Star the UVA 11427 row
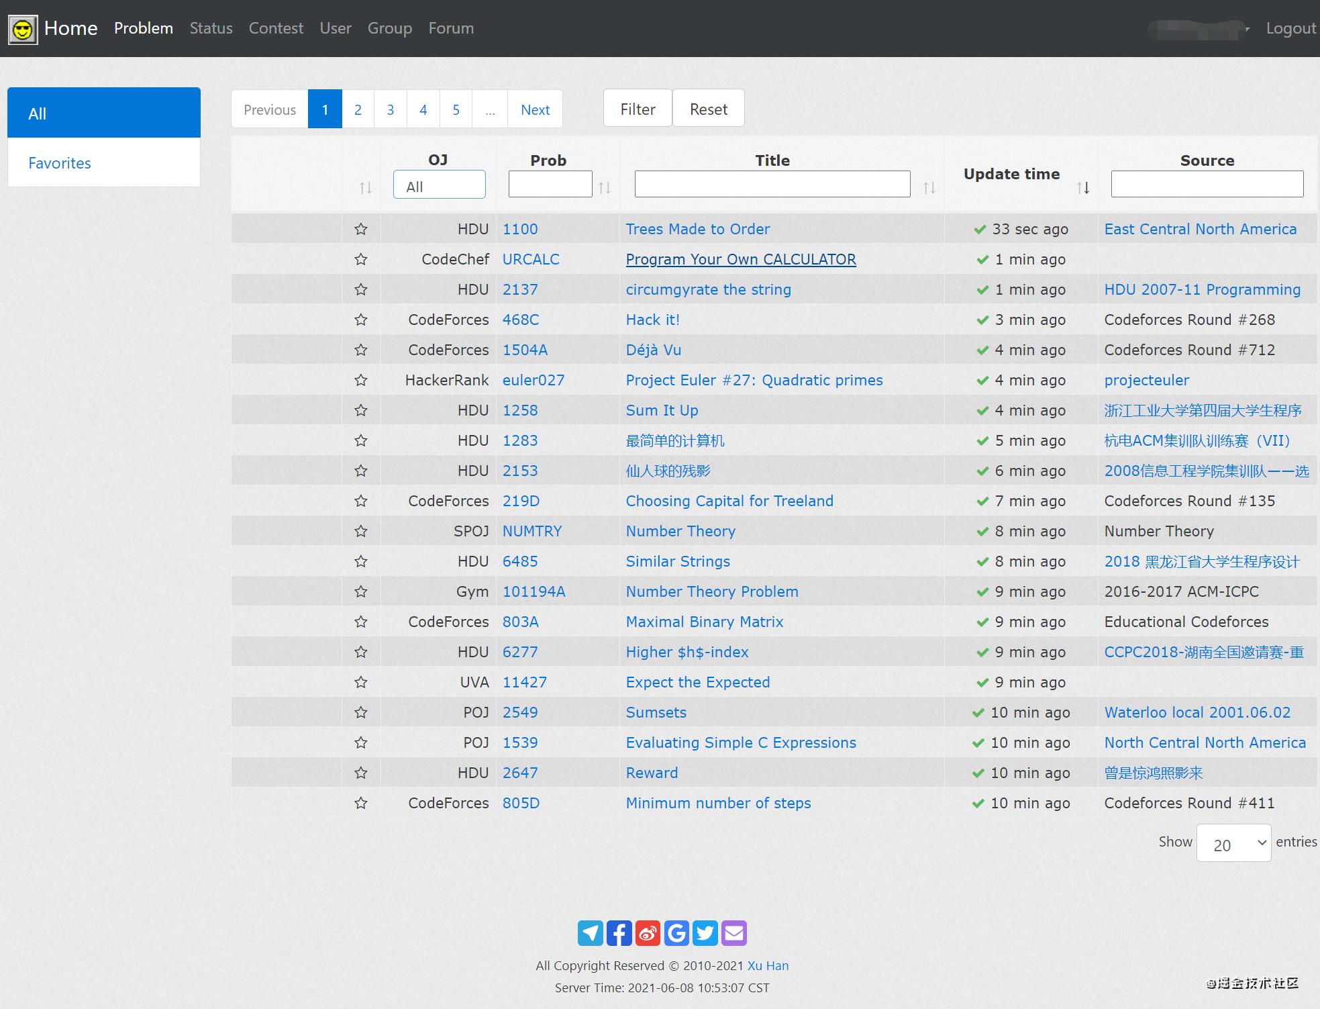This screenshot has width=1320, height=1009. pyautogui.click(x=361, y=682)
